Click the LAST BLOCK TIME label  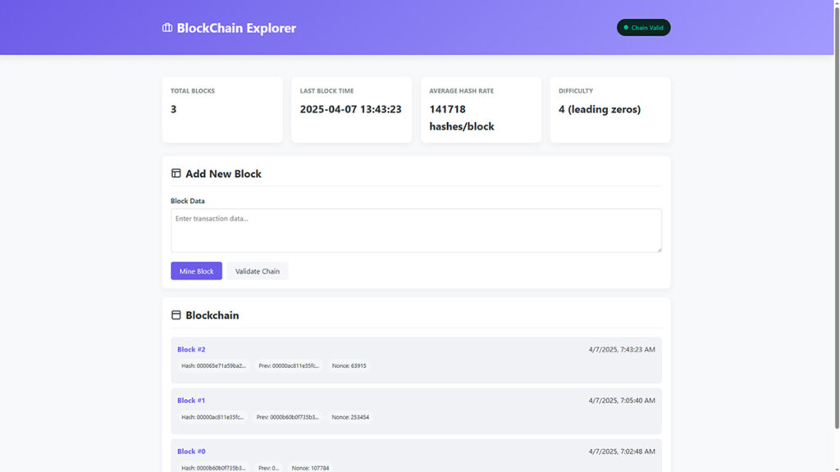tap(326, 91)
